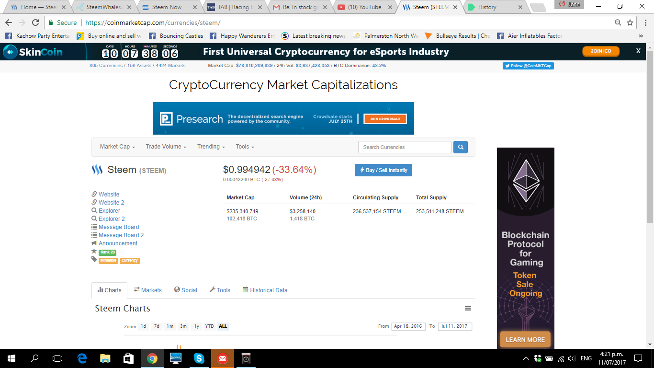Open the Tools dropdown in navigation bar
Screen dimensions: 654x368
[245, 147]
